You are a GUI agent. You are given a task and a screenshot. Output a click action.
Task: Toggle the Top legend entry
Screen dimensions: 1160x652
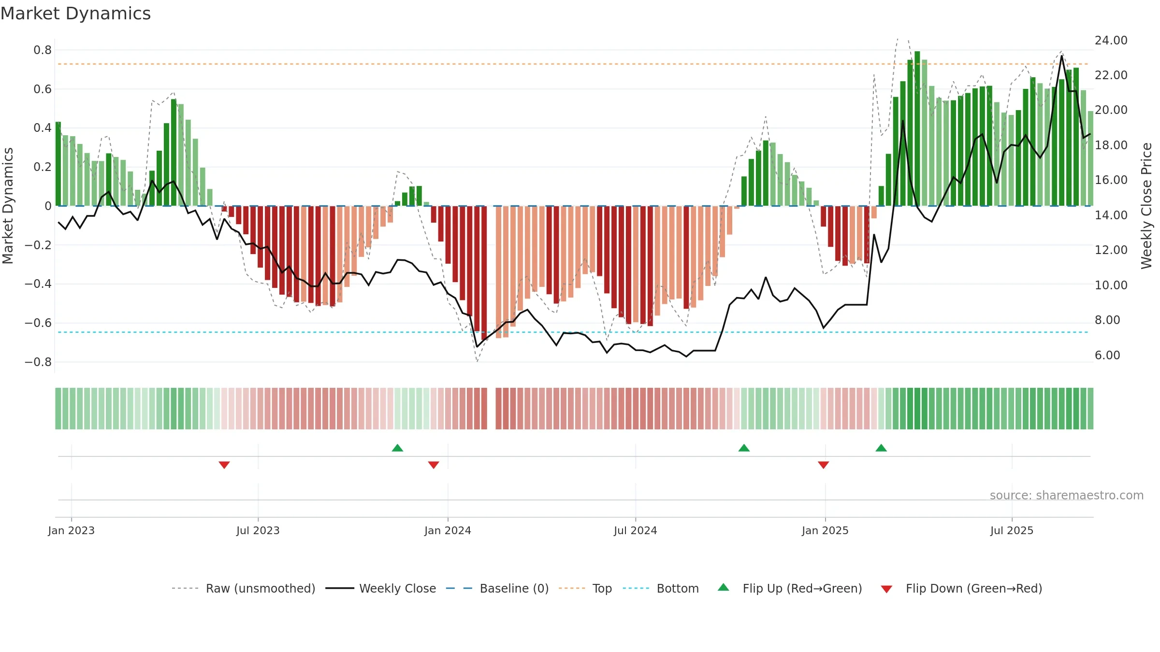(x=585, y=588)
